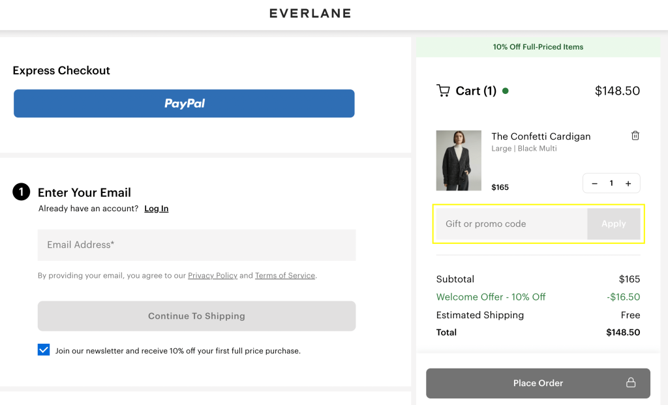This screenshot has height=405, width=668.
Task: Click The Confetti Cardigan product name
Action: (x=541, y=136)
